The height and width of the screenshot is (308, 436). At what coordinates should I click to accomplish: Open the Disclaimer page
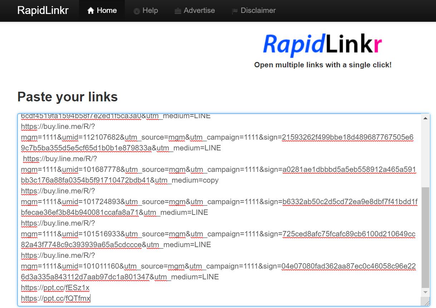254,11
